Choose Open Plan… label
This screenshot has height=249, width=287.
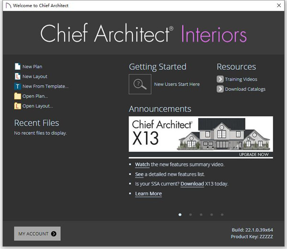[35, 96]
